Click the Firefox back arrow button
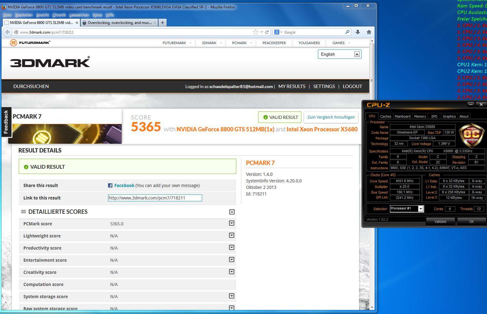487x314 pixels. point(8,32)
